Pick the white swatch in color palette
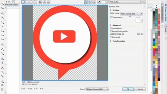 coord(154,37)
